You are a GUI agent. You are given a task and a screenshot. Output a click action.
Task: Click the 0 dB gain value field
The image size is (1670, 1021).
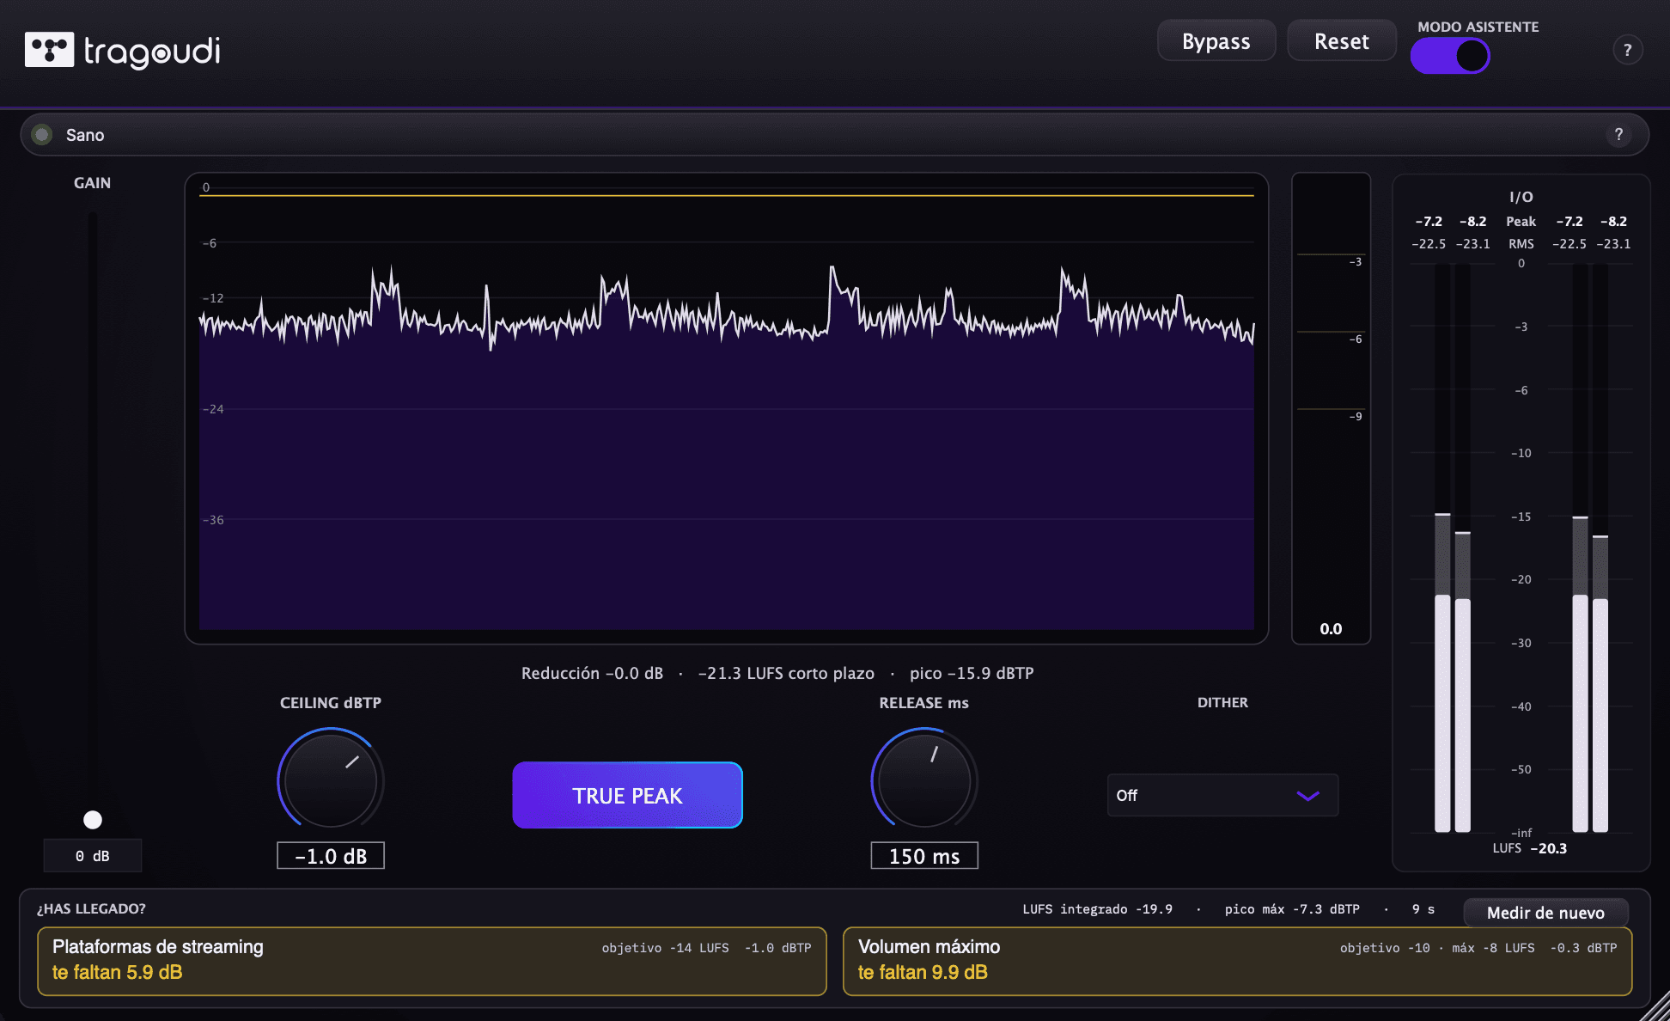click(x=93, y=856)
